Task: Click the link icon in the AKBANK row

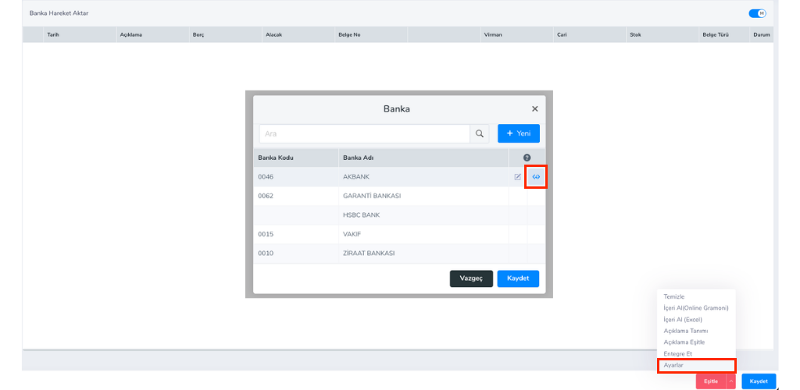Action: [536, 177]
